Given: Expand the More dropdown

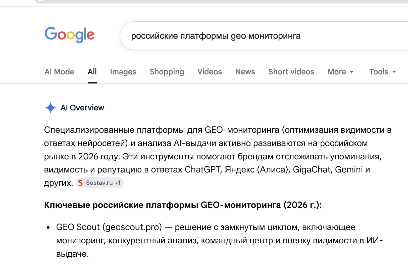Looking at the screenshot, I should point(341,72).
